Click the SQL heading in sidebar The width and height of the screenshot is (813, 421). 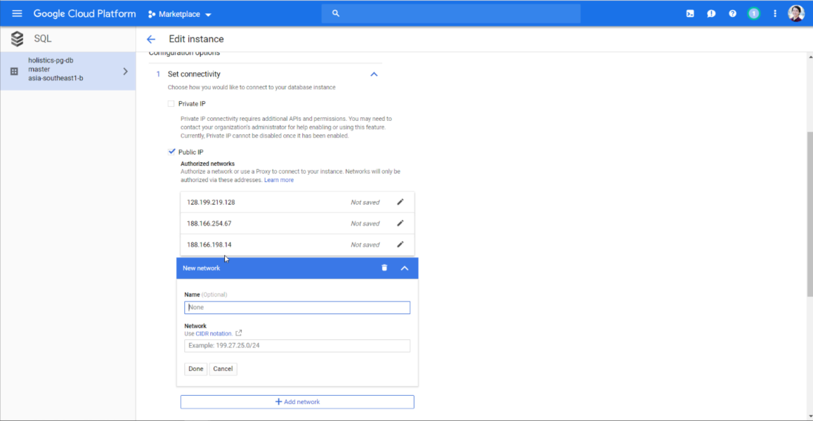coord(43,39)
